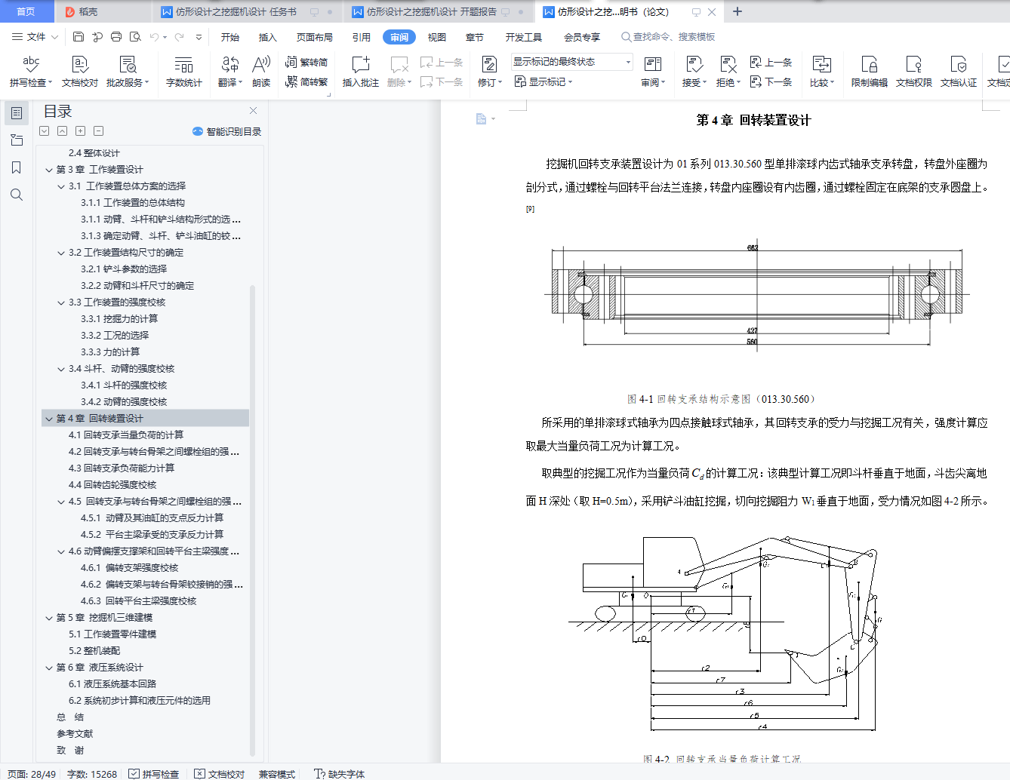The height and width of the screenshot is (780, 1010).
Task: Open the search icon in left sidebar
Action: coord(16,195)
